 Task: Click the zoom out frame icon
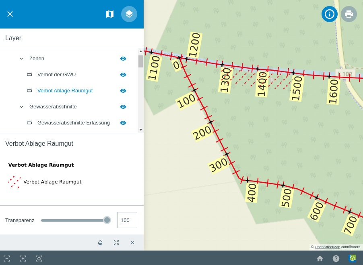coord(7,259)
